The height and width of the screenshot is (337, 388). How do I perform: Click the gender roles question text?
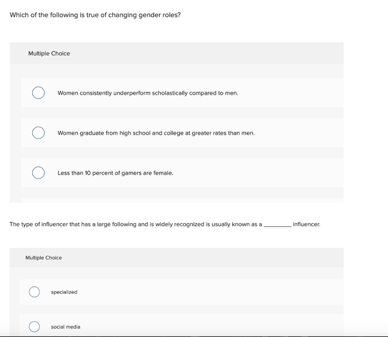point(95,15)
